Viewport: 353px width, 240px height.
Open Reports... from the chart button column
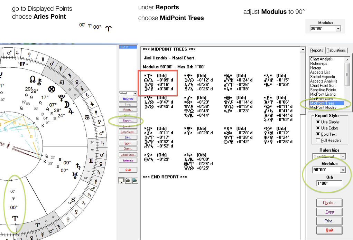pyautogui.click(x=128, y=121)
